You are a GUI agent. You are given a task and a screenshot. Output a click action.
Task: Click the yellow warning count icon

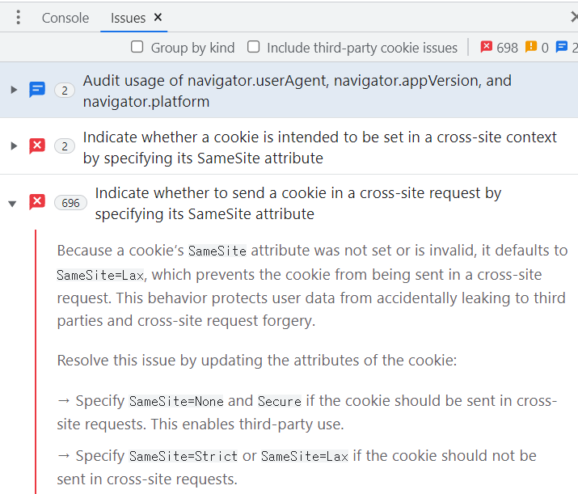click(x=531, y=47)
